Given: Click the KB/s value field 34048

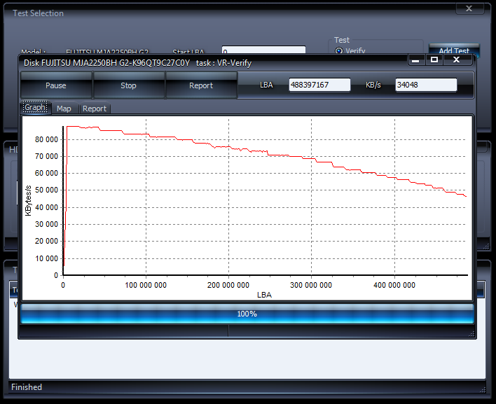Looking at the screenshot, I should click(x=426, y=85).
